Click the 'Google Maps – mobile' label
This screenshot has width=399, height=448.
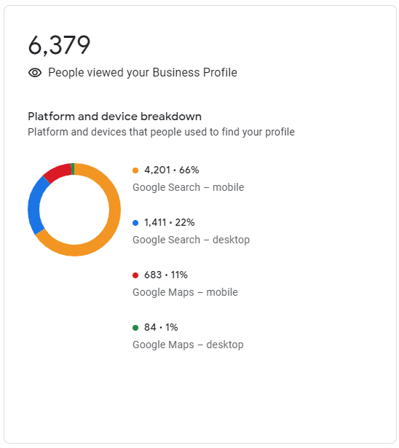185,292
